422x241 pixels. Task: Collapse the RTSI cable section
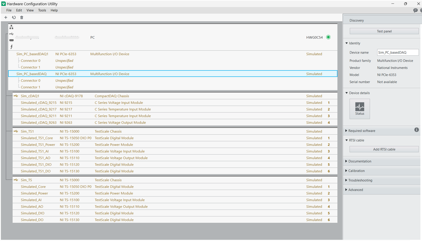coord(347,140)
